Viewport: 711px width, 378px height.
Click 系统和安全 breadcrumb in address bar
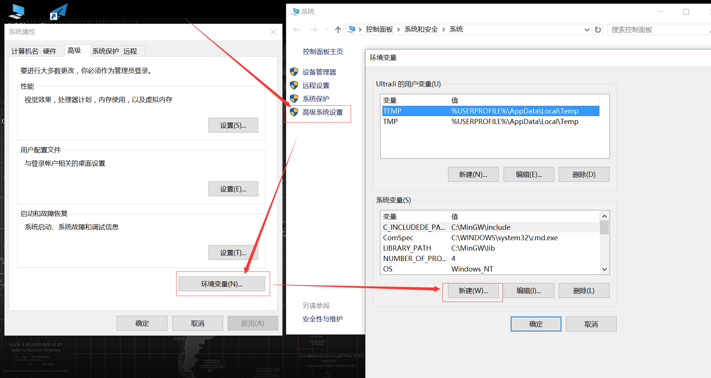(x=421, y=29)
